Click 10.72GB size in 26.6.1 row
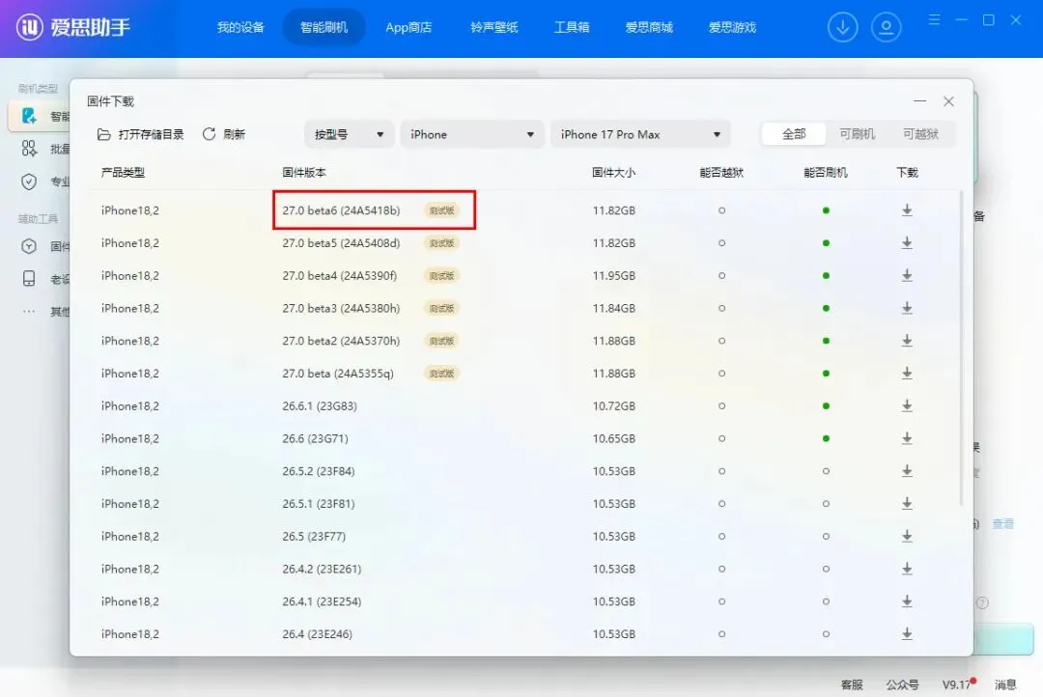 click(x=614, y=405)
